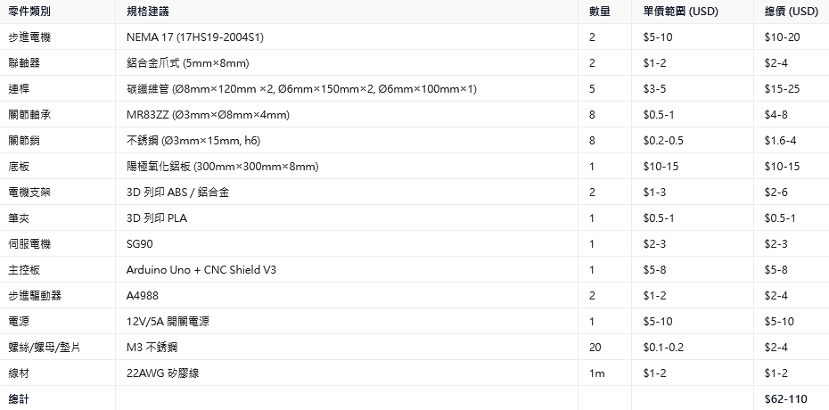Viewport: 829px width, 410px height.
Task: Select the 步進電機 row label
Action: tap(29, 37)
